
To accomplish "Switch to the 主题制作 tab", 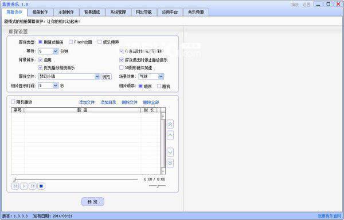I will pyautogui.click(x=66, y=12).
